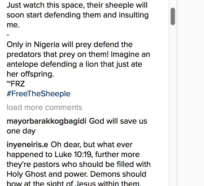The height and width of the screenshot is (186, 204).
Task: Open the #FreeTheSheeple hashtag link
Action: (39, 94)
